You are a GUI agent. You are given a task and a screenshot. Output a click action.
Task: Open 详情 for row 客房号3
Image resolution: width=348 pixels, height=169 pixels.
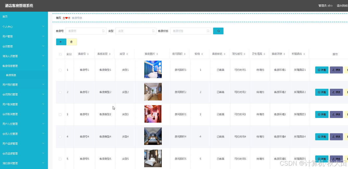pos(322,115)
